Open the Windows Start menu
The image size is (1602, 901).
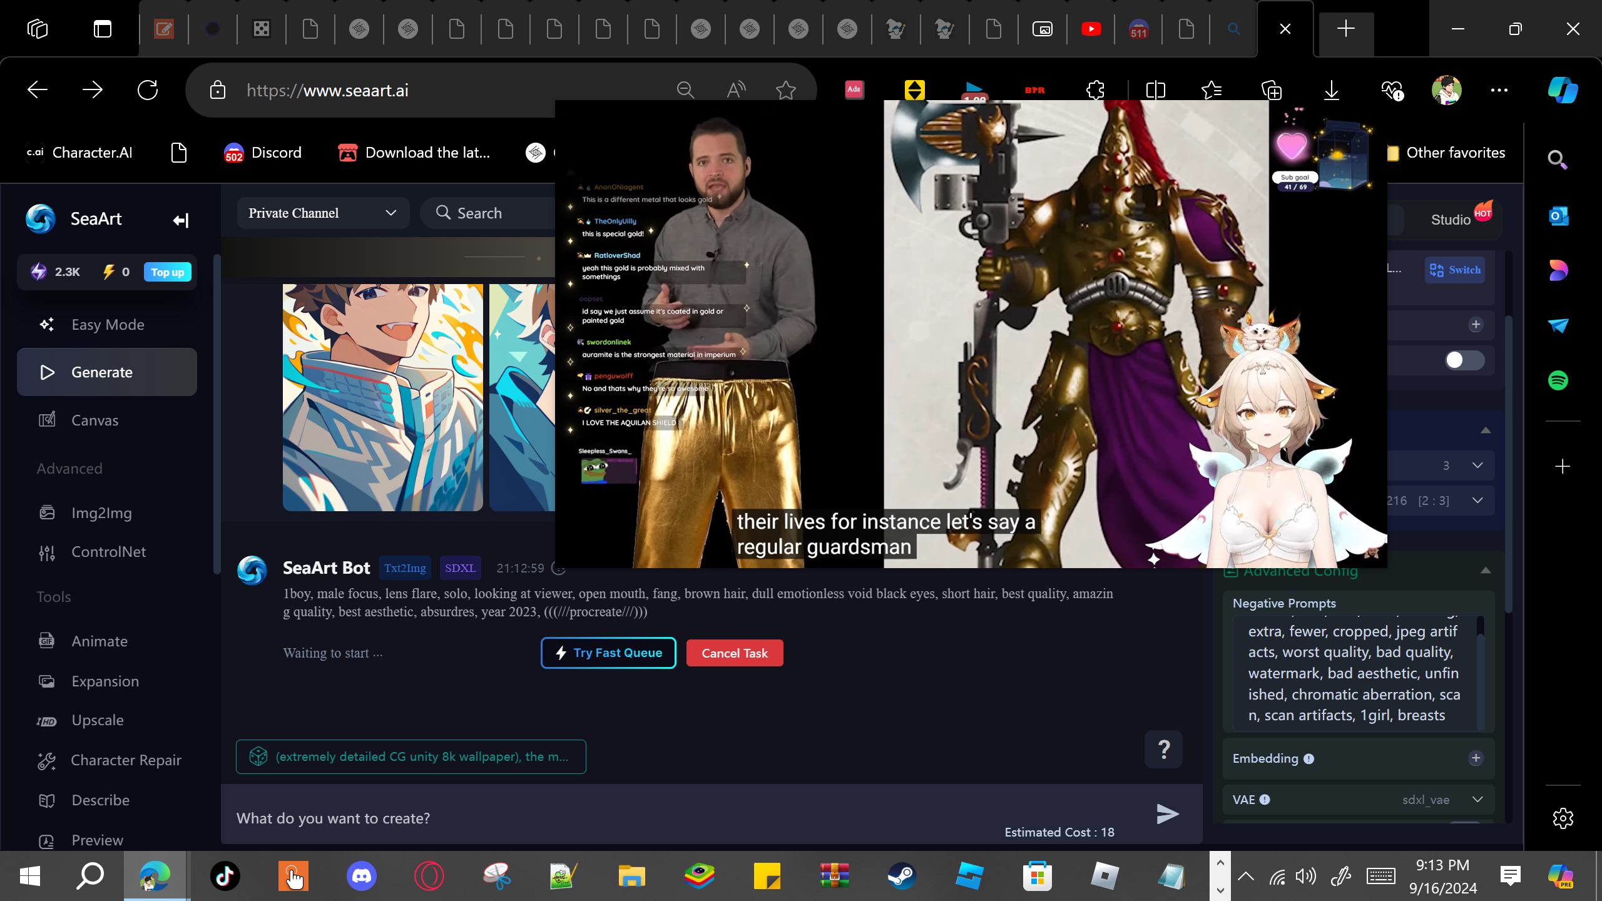click(x=29, y=876)
